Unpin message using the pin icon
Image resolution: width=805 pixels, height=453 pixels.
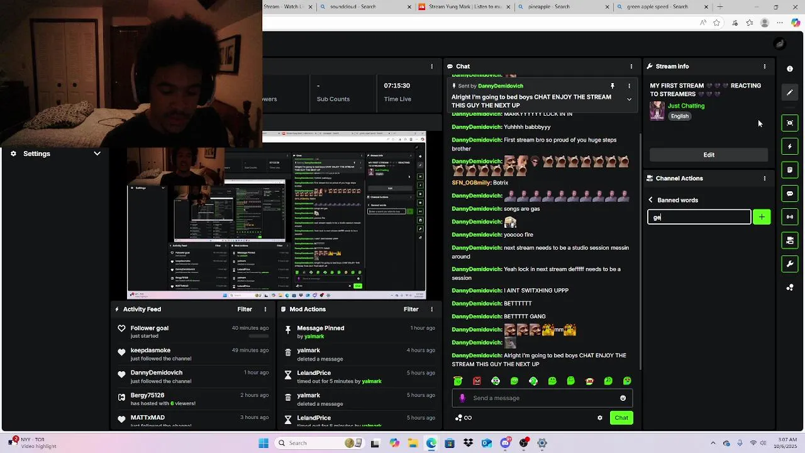(612, 86)
